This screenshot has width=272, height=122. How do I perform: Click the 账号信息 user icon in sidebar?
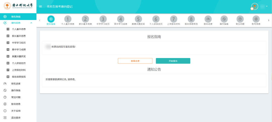[x=5, y=104]
